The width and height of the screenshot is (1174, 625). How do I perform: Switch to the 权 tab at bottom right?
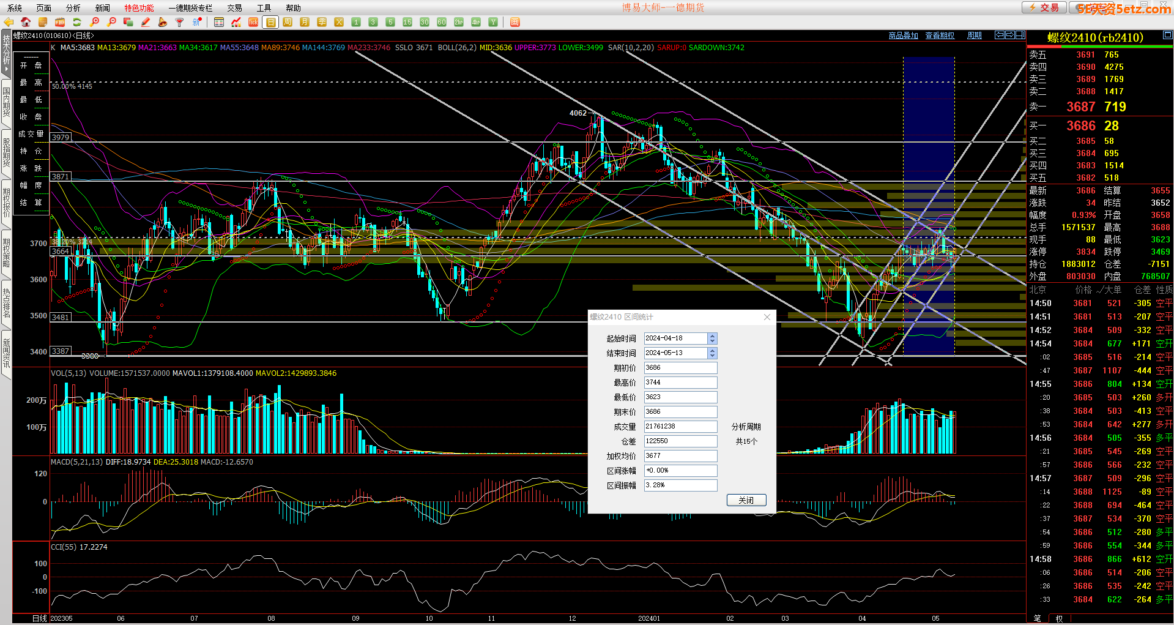[x=1059, y=619]
